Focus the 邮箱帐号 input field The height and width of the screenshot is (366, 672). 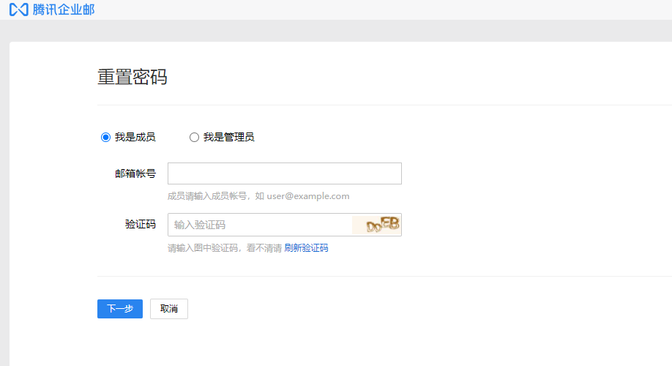click(284, 173)
